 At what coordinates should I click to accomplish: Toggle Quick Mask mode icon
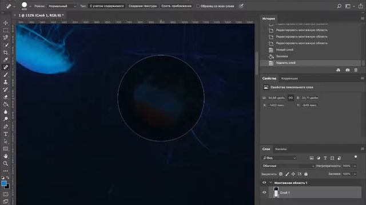pyautogui.click(x=6, y=194)
